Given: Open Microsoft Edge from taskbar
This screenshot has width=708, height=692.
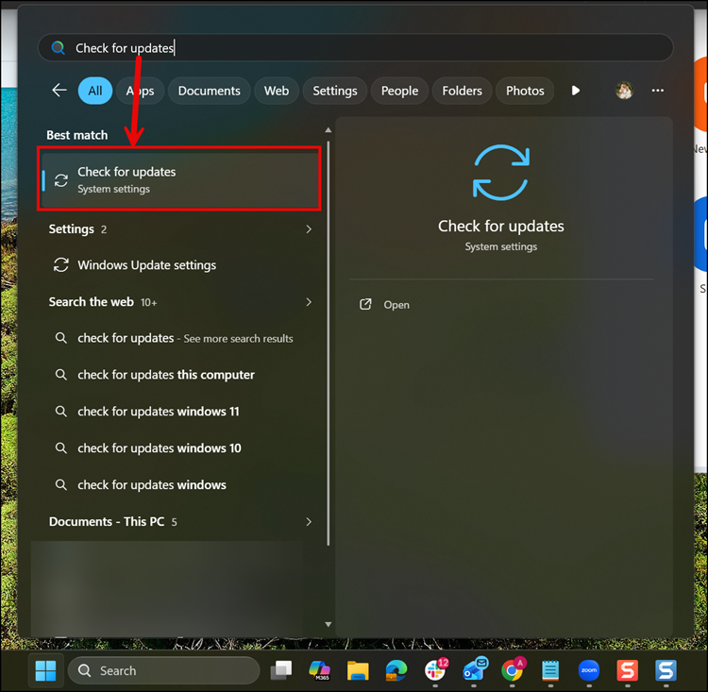Looking at the screenshot, I should coord(396,670).
